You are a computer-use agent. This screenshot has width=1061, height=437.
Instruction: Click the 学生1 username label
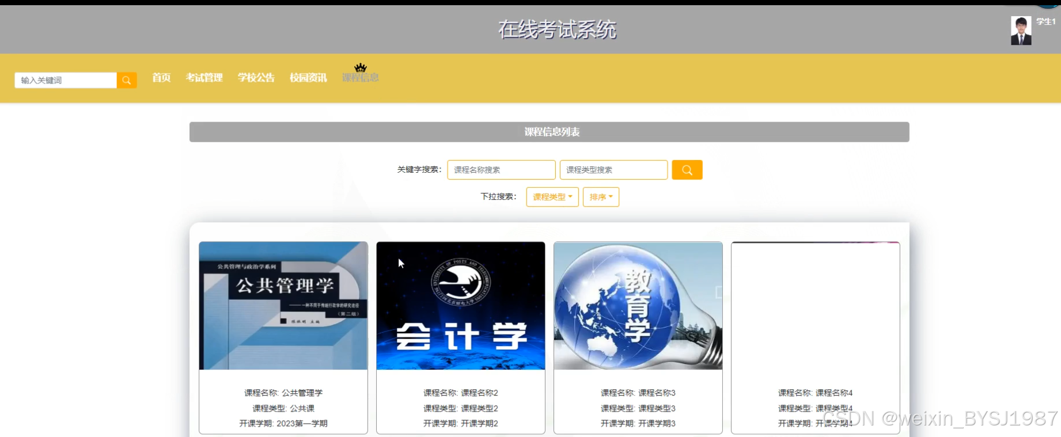pos(1046,22)
